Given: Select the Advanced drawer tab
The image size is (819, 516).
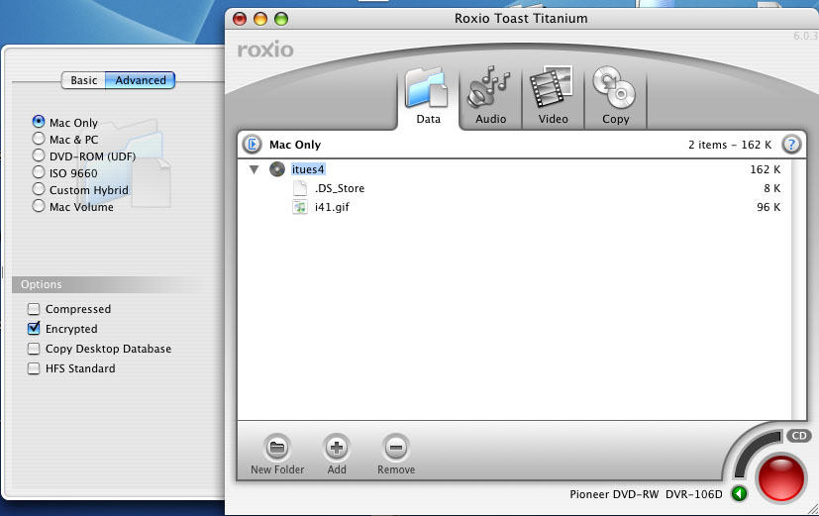Looking at the screenshot, I should coord(140,80).
